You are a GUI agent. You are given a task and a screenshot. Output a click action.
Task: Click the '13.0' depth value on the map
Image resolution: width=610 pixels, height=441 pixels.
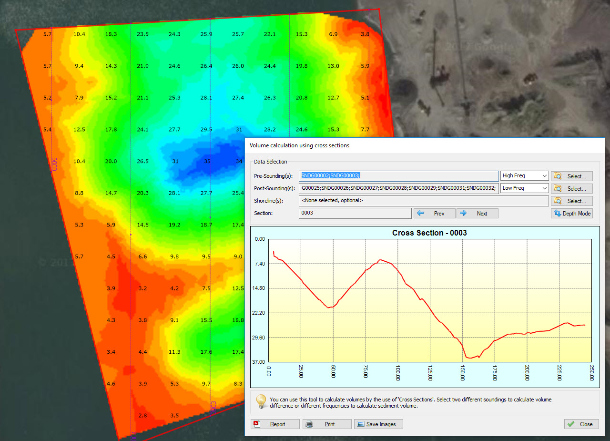click(334, 66)
